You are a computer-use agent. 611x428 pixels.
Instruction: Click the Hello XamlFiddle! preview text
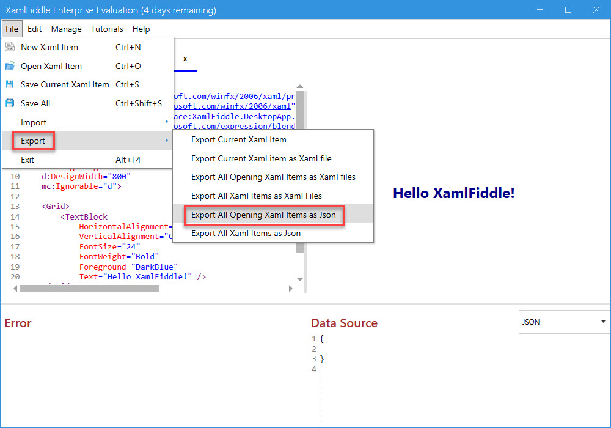453,193
